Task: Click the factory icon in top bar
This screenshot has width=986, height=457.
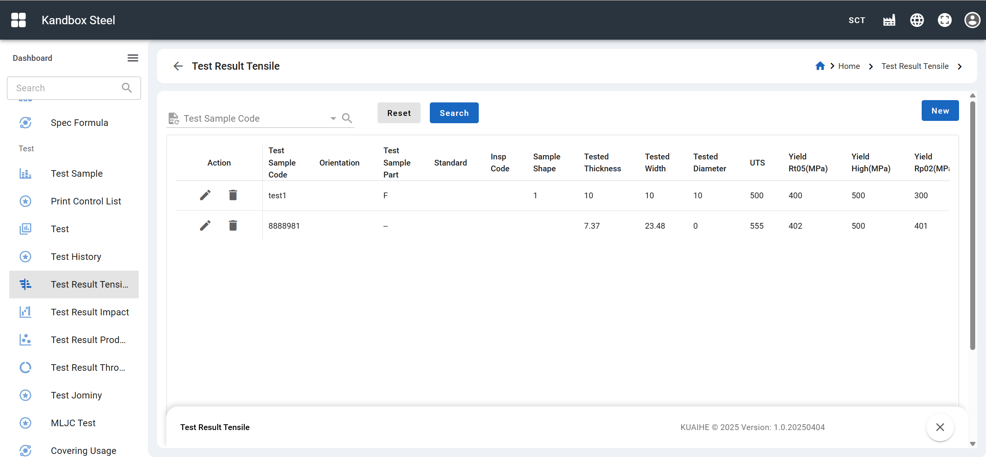Action: [x=889, y=20]
